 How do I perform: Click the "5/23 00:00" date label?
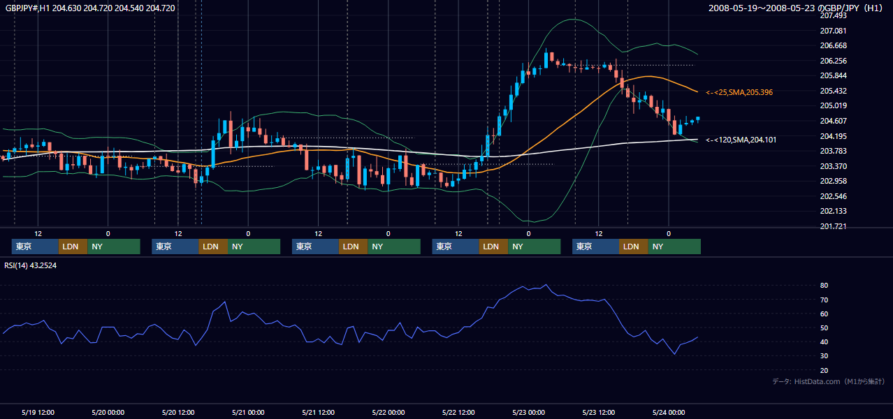(x=529, y=412)
